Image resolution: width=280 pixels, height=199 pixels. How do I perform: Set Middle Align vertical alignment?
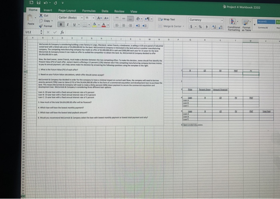coord(124,18)
